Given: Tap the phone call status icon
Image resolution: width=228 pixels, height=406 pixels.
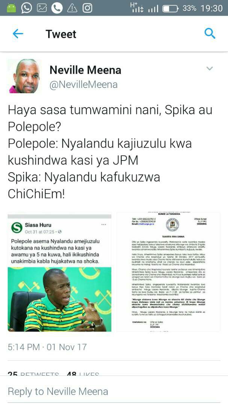Looking at the screenshot, I should point(57,8).
